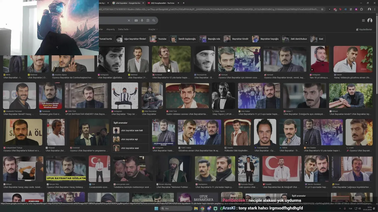Viewport: 378px width, 212px height.
Task: Filter by Uğur bayraktar filmleri chip
Action: [x=131, y=39]
